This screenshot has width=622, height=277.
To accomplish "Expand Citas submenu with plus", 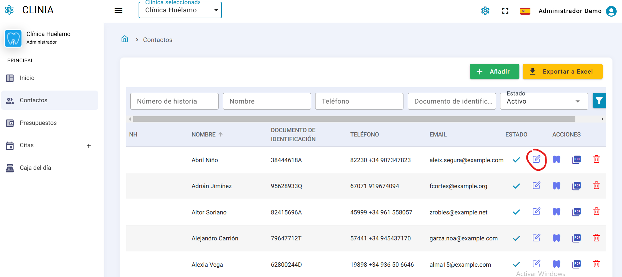I will [89, 146].
